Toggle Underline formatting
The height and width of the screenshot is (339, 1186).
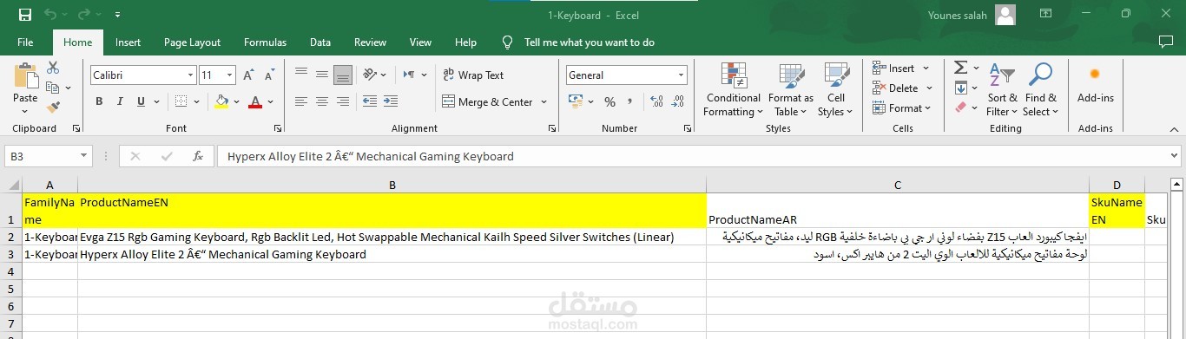point(141,101)
